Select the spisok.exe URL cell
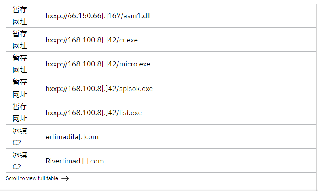The height and width of the screenshot is (191, 318). tap(177, 88)
